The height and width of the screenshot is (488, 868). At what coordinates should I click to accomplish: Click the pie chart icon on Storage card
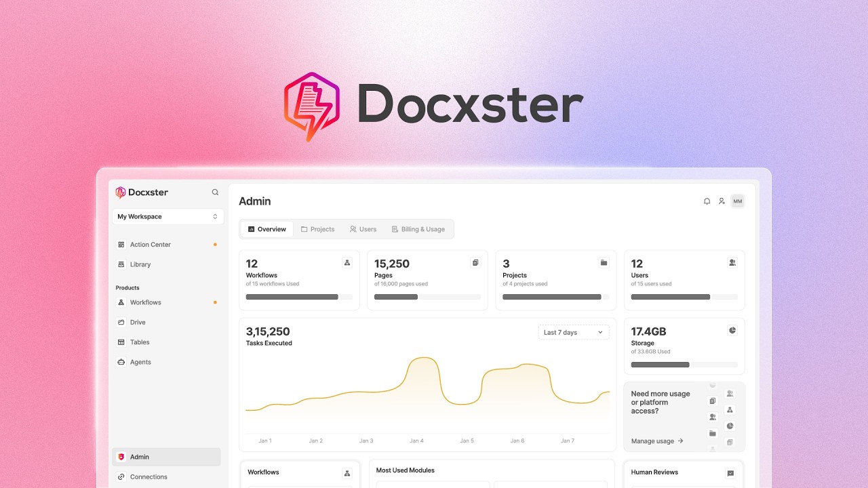pos(732,330)
